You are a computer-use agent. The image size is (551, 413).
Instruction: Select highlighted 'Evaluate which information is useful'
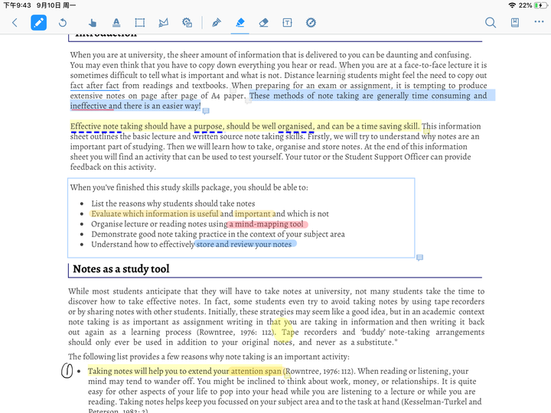pos(155,213)
